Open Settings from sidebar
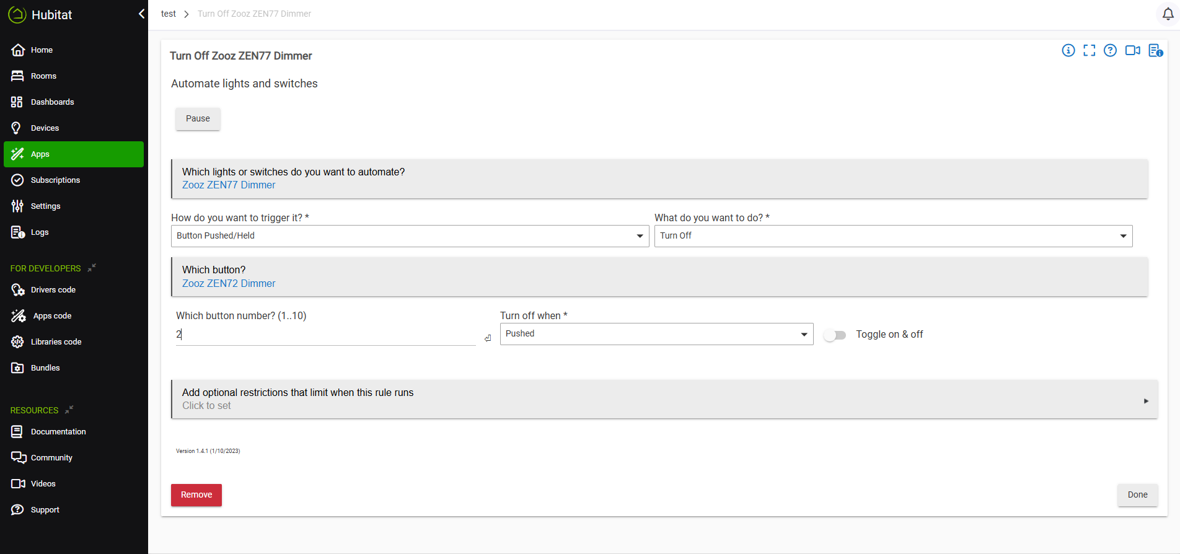The image size is (1180, 554). click(x=45, y=206)
